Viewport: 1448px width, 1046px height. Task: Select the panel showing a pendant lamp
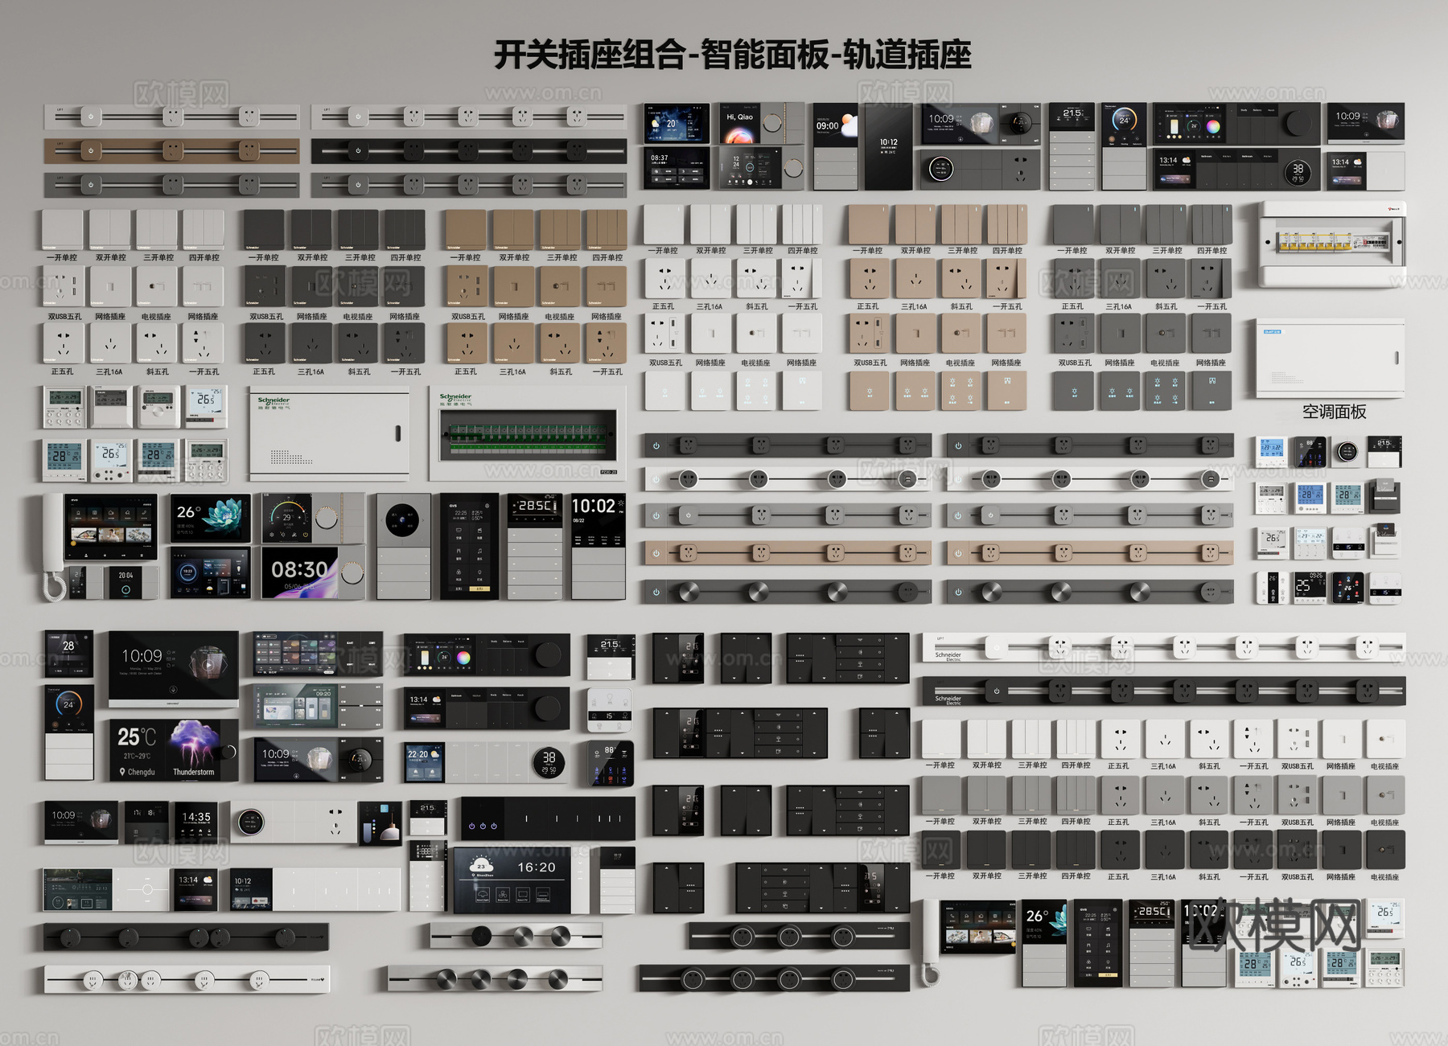380,823
